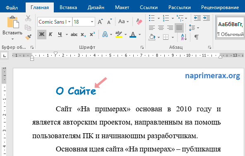The height and width of the screenshot is (156, 245).
Task: Click the first line indent ruler marker
Action: [x=55, y=54]
